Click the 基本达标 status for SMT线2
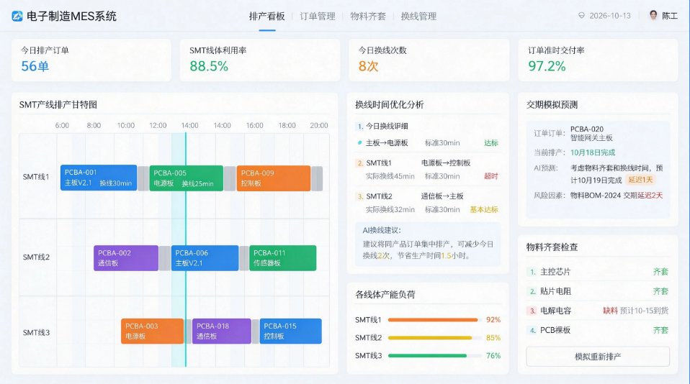This screenshot has width=690, height=384. [483, 209]
